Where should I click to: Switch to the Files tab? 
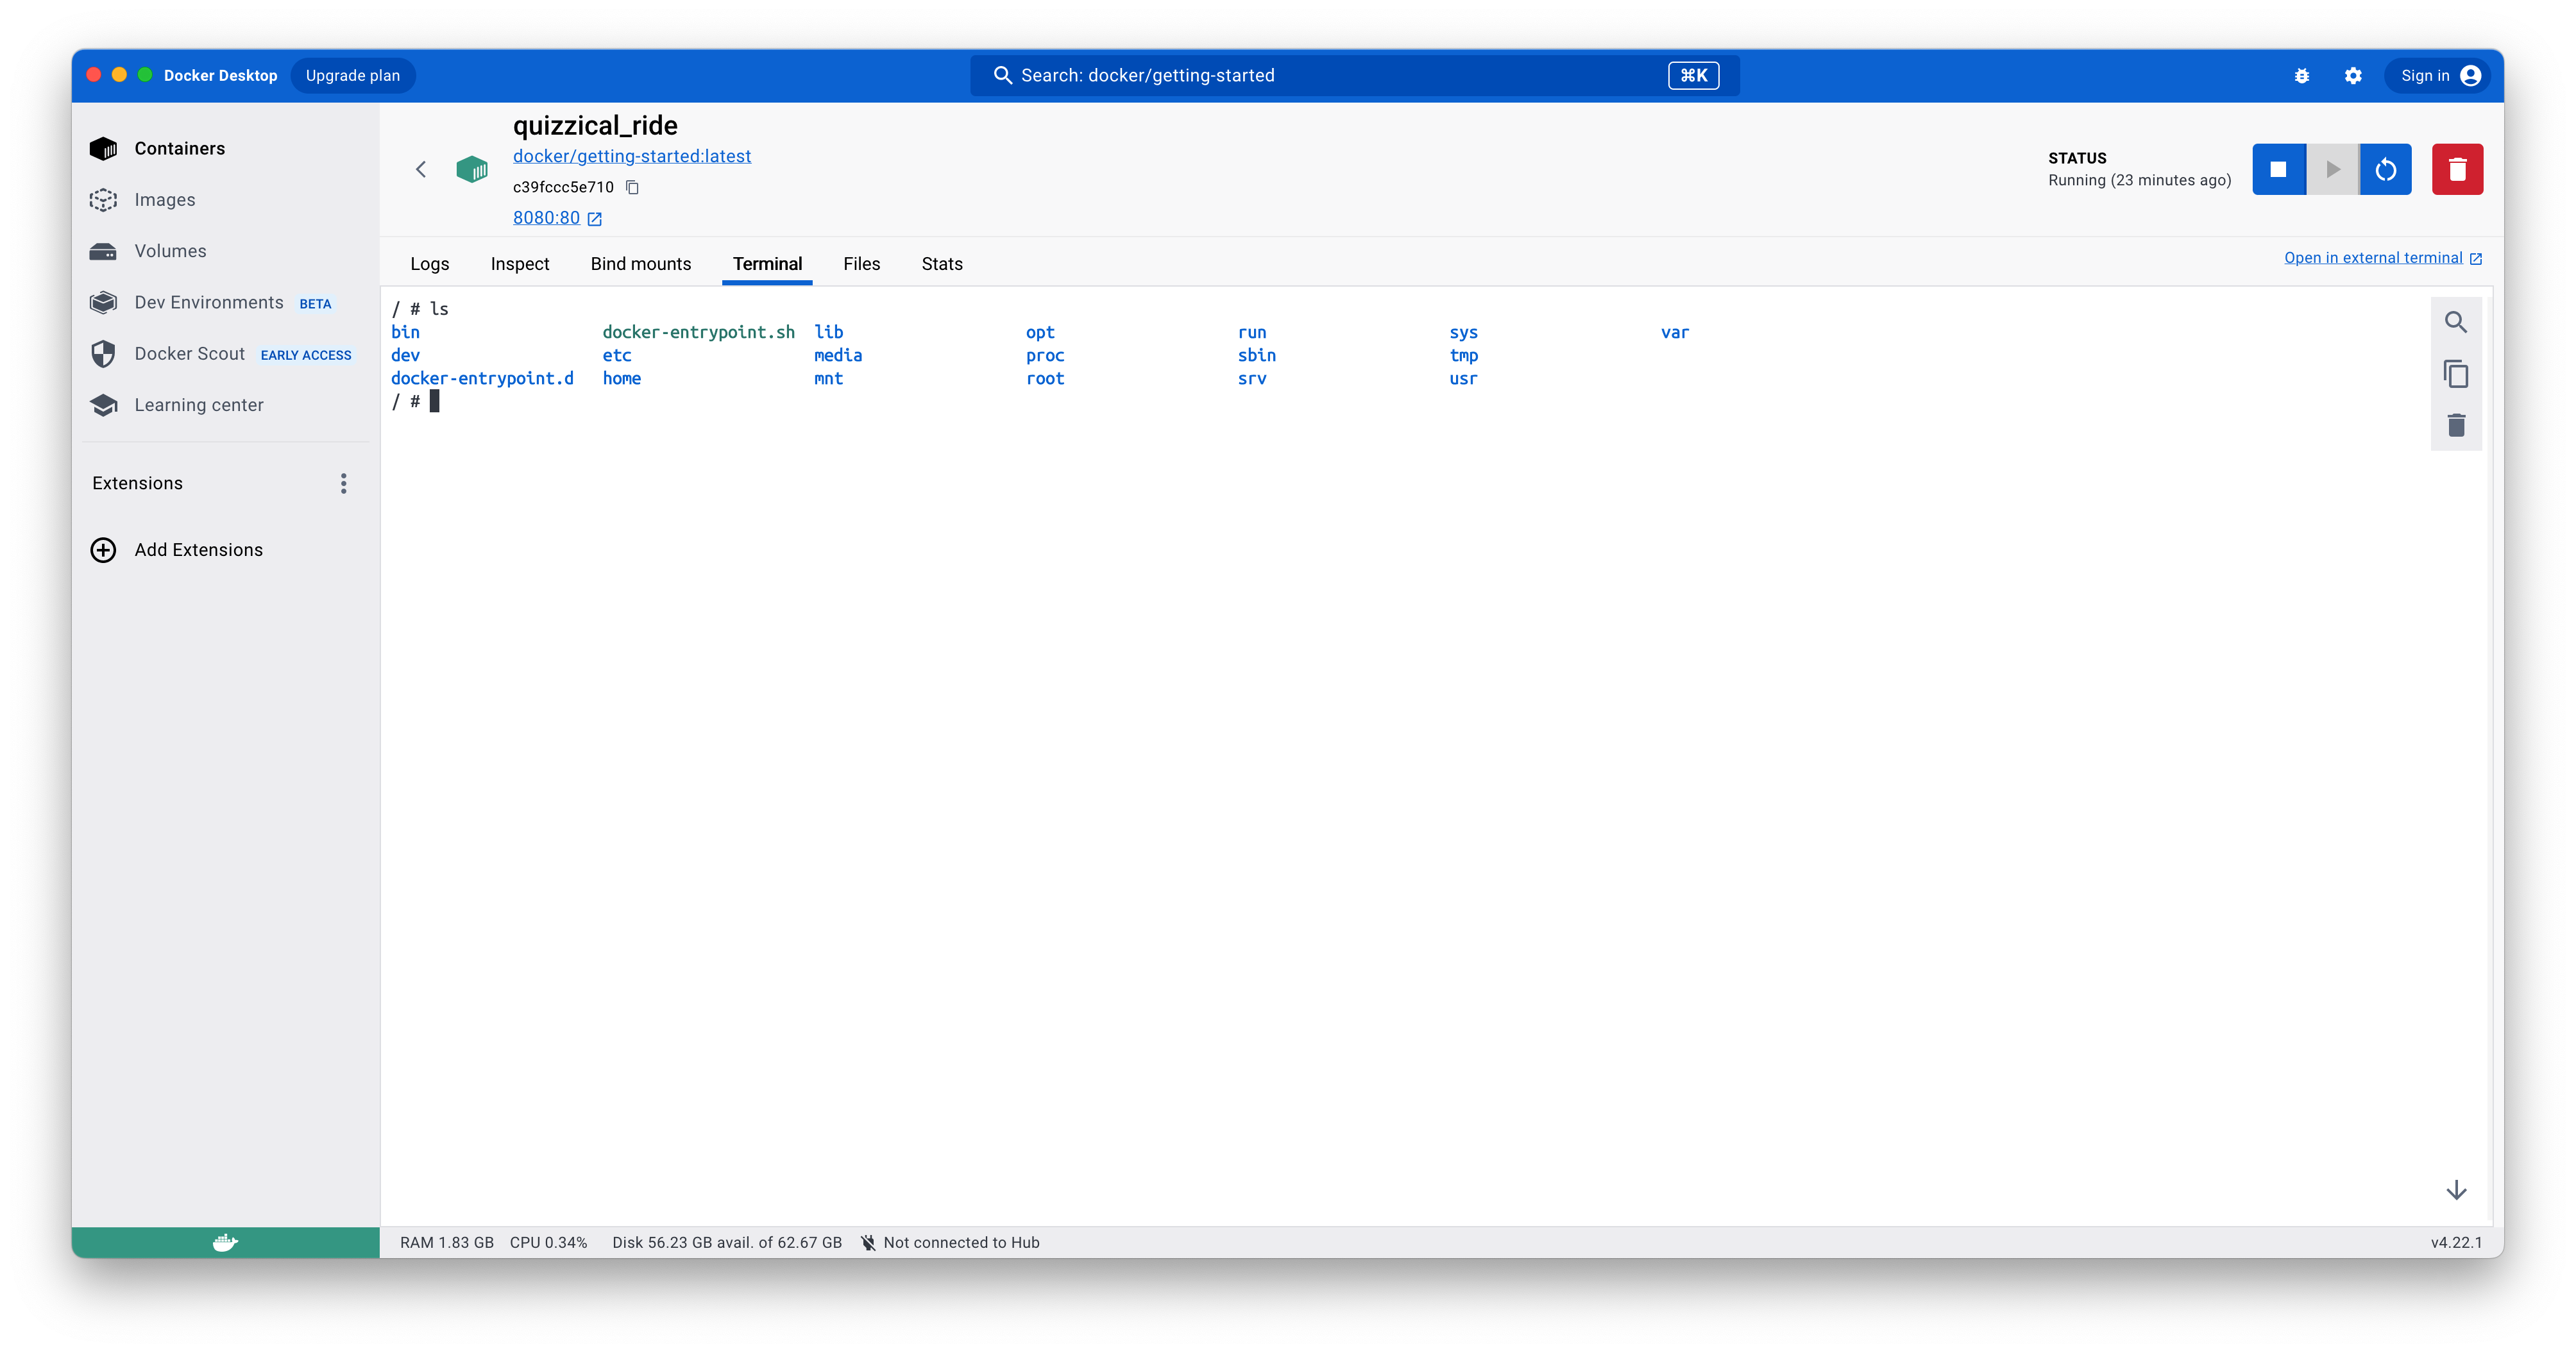(x=861, y=264)
